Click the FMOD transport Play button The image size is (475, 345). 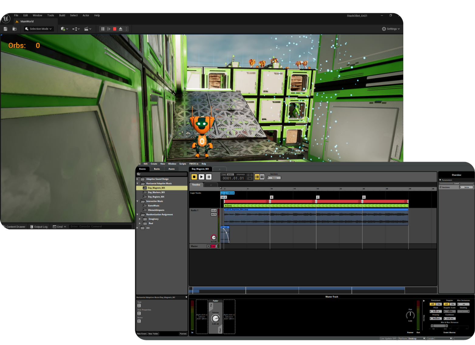click(201, 177)
